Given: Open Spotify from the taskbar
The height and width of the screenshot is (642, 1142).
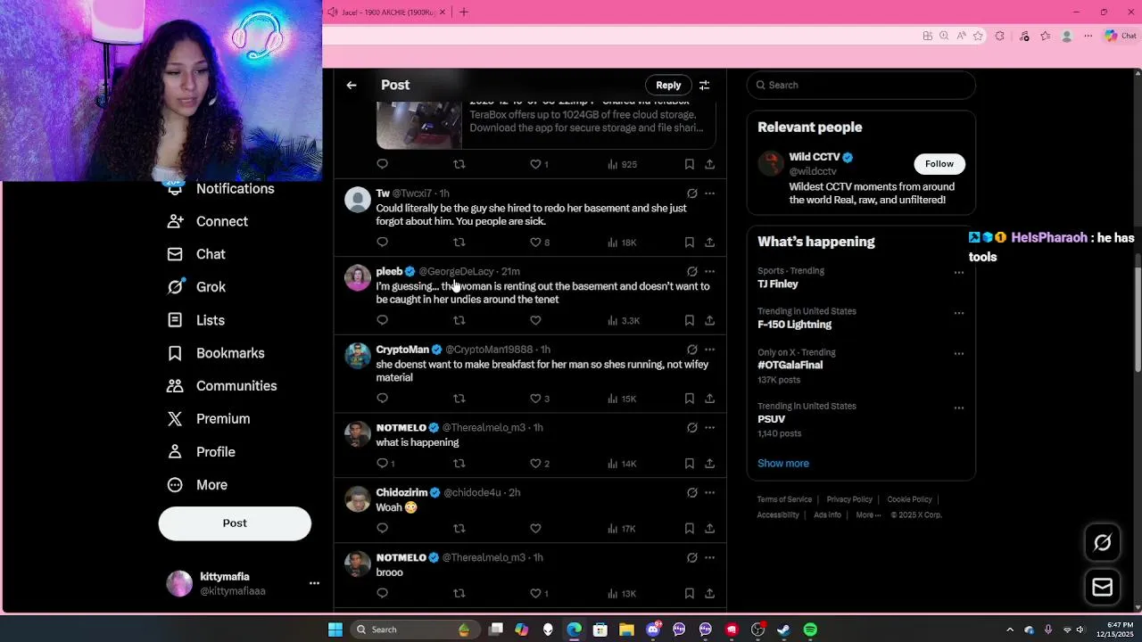Looking at the screenshot, I should point(810,630).
